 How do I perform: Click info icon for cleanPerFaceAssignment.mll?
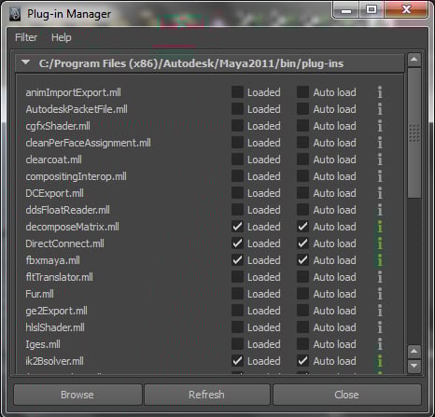click(380, 143)
